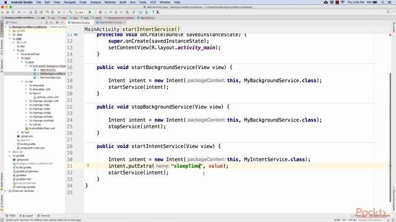396x222 pixels.
Task: Collapse the BackgroundServiceDemo root node
Action: coord(6,27)
